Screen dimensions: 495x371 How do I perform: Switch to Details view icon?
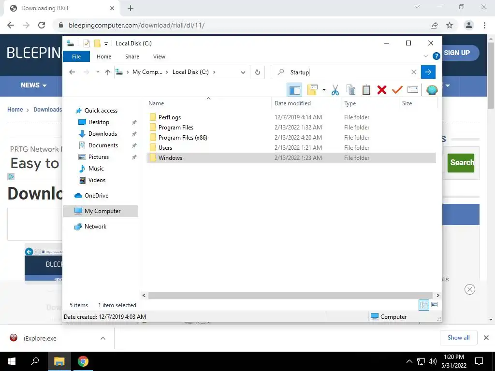pyautogui.click(x=424, y=305)
